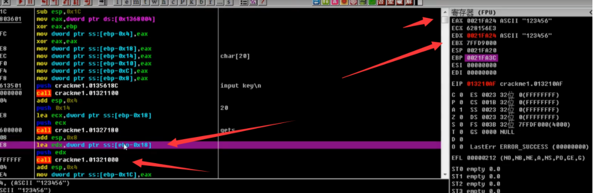The width and height of the screenshot is (594, 193).
Task: Click the D flag value
Action: [462, 139]
